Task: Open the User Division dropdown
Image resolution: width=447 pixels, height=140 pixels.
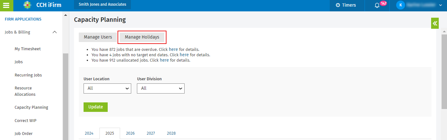Action: [161, 88]
